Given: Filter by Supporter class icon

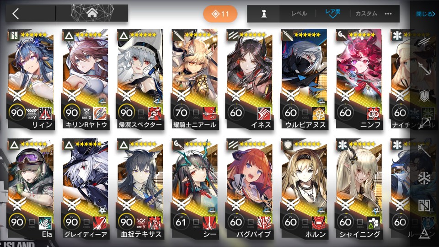Looking at the screenshot, I should (424, 205).
